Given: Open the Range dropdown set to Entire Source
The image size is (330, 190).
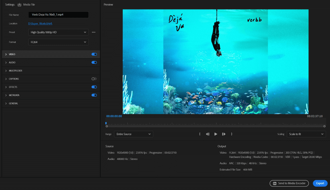Looking at the screenshot, I should (133, 134).
